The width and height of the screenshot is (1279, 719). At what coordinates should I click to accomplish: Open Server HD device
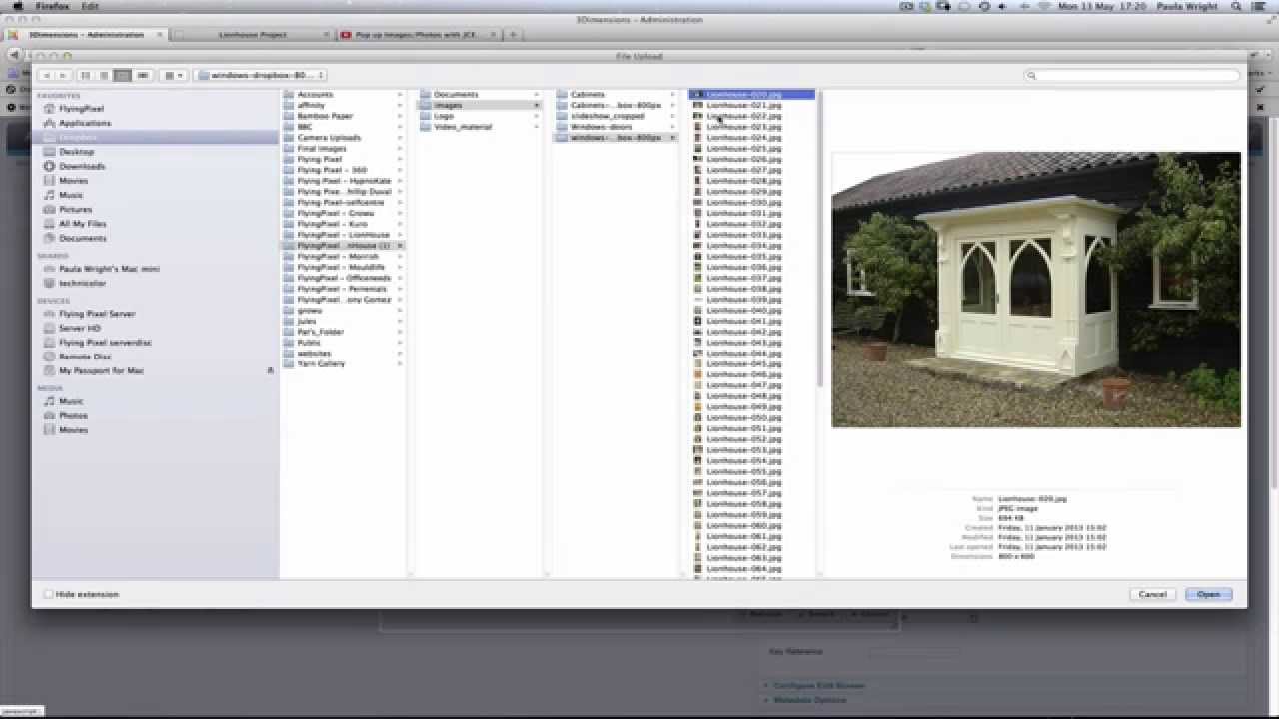80,328
